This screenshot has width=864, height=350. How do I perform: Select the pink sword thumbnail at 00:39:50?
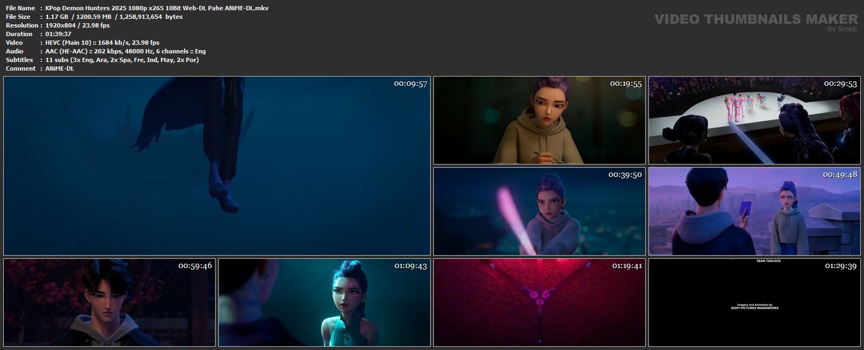tap(539, 211)
